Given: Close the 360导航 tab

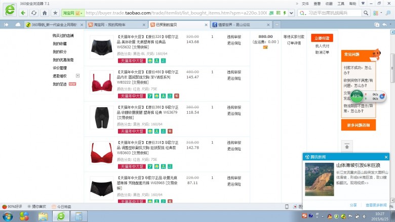Looking at the screenshot, I should tap(82, 25).
